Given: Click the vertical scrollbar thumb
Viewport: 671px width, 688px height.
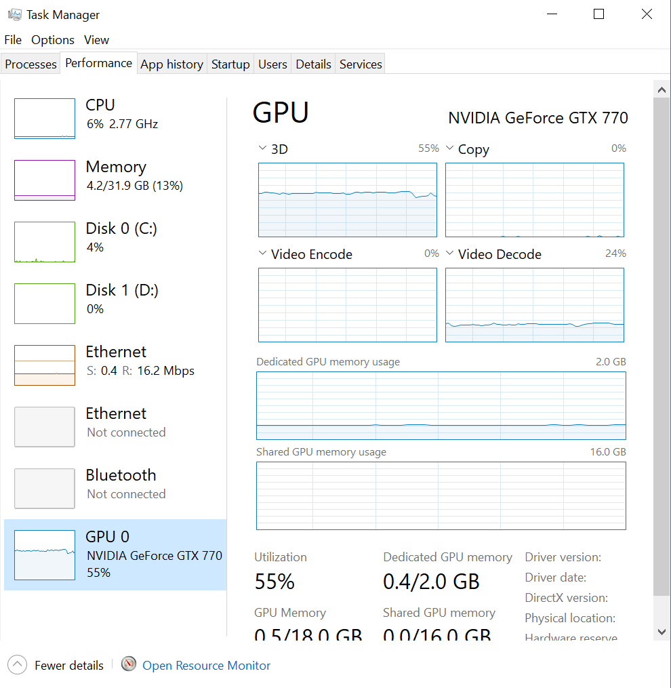Looking at the screenshot, I should [x=662, y=346].
